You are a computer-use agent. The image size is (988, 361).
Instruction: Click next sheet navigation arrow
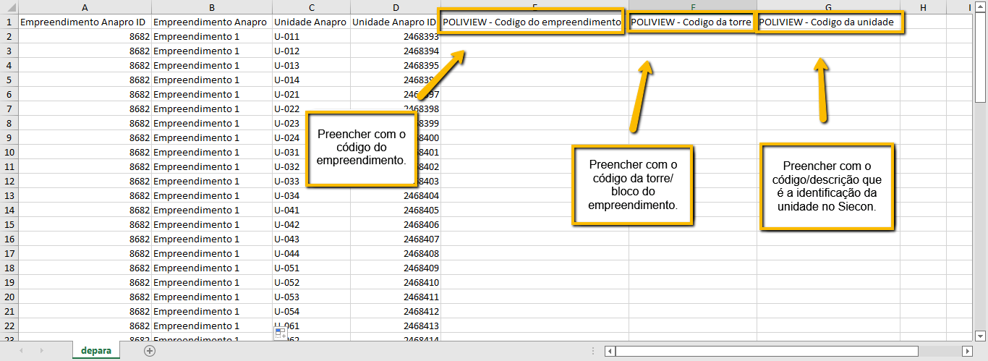click(x=41, y=351)
